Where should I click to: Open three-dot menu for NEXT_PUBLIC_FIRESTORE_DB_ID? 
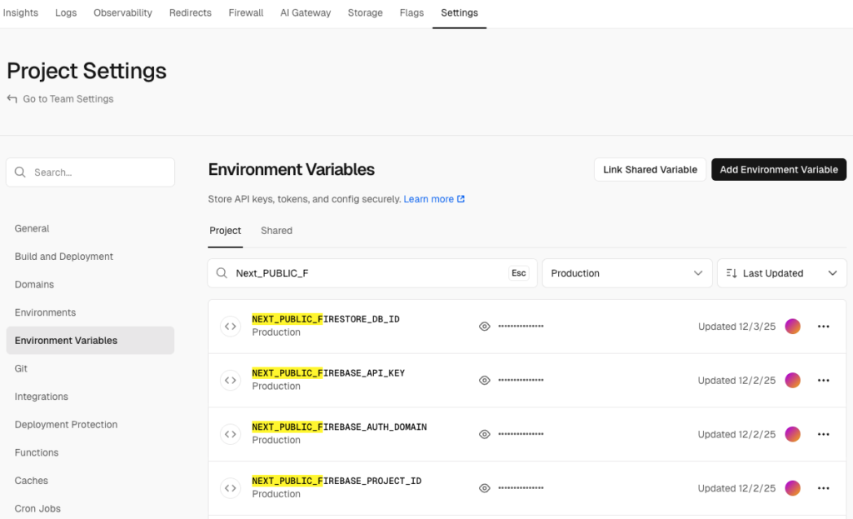click(823, 327)
